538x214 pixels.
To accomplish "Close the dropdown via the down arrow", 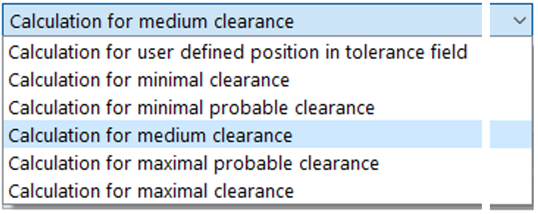I will pos(519,21).
